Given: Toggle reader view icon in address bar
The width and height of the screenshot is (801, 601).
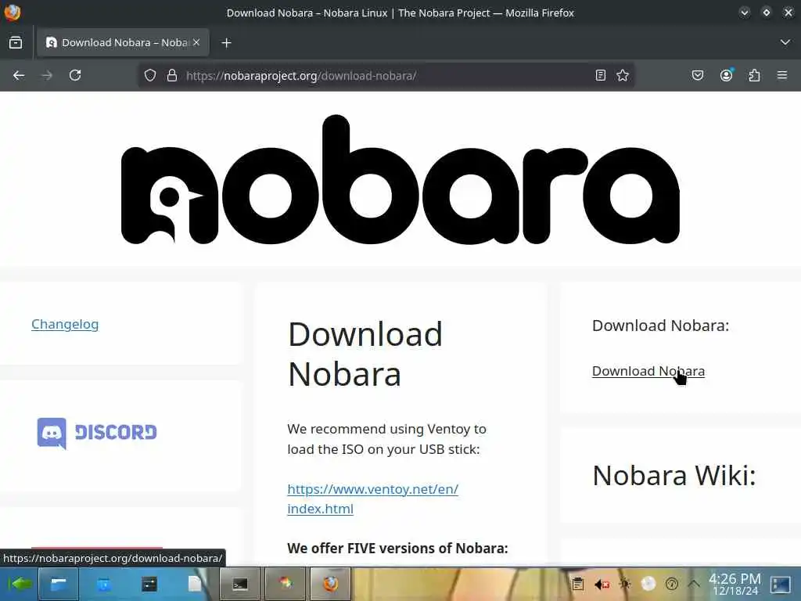Looking at the screenshot, I should pyautogui.click(x=601, y=76).
